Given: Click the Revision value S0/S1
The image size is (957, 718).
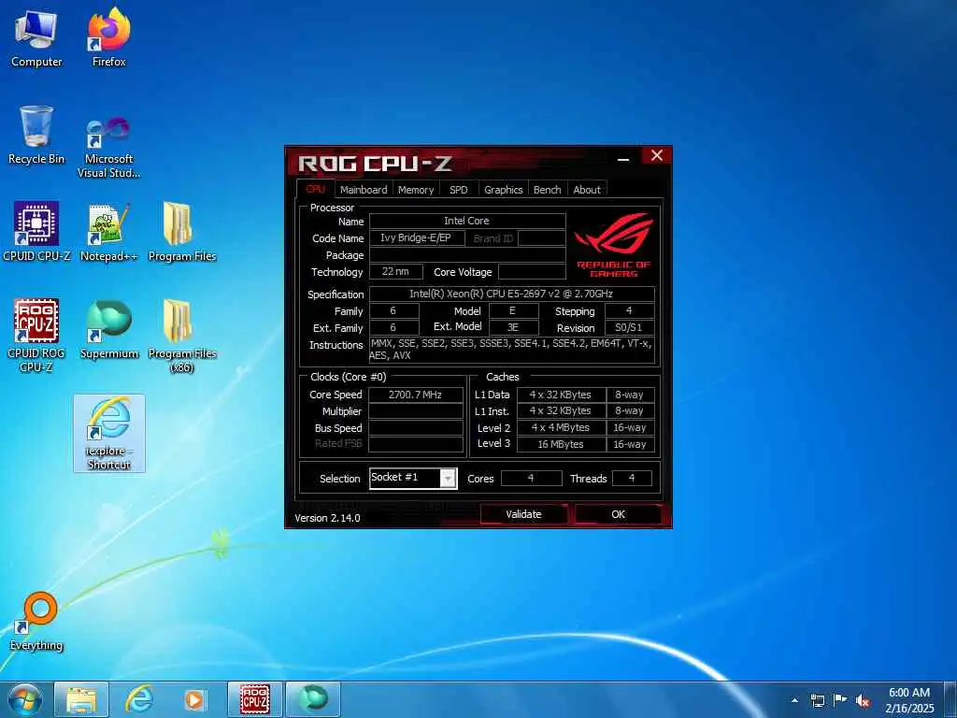Looking at the screenshot, I should [x=629, y=327].
